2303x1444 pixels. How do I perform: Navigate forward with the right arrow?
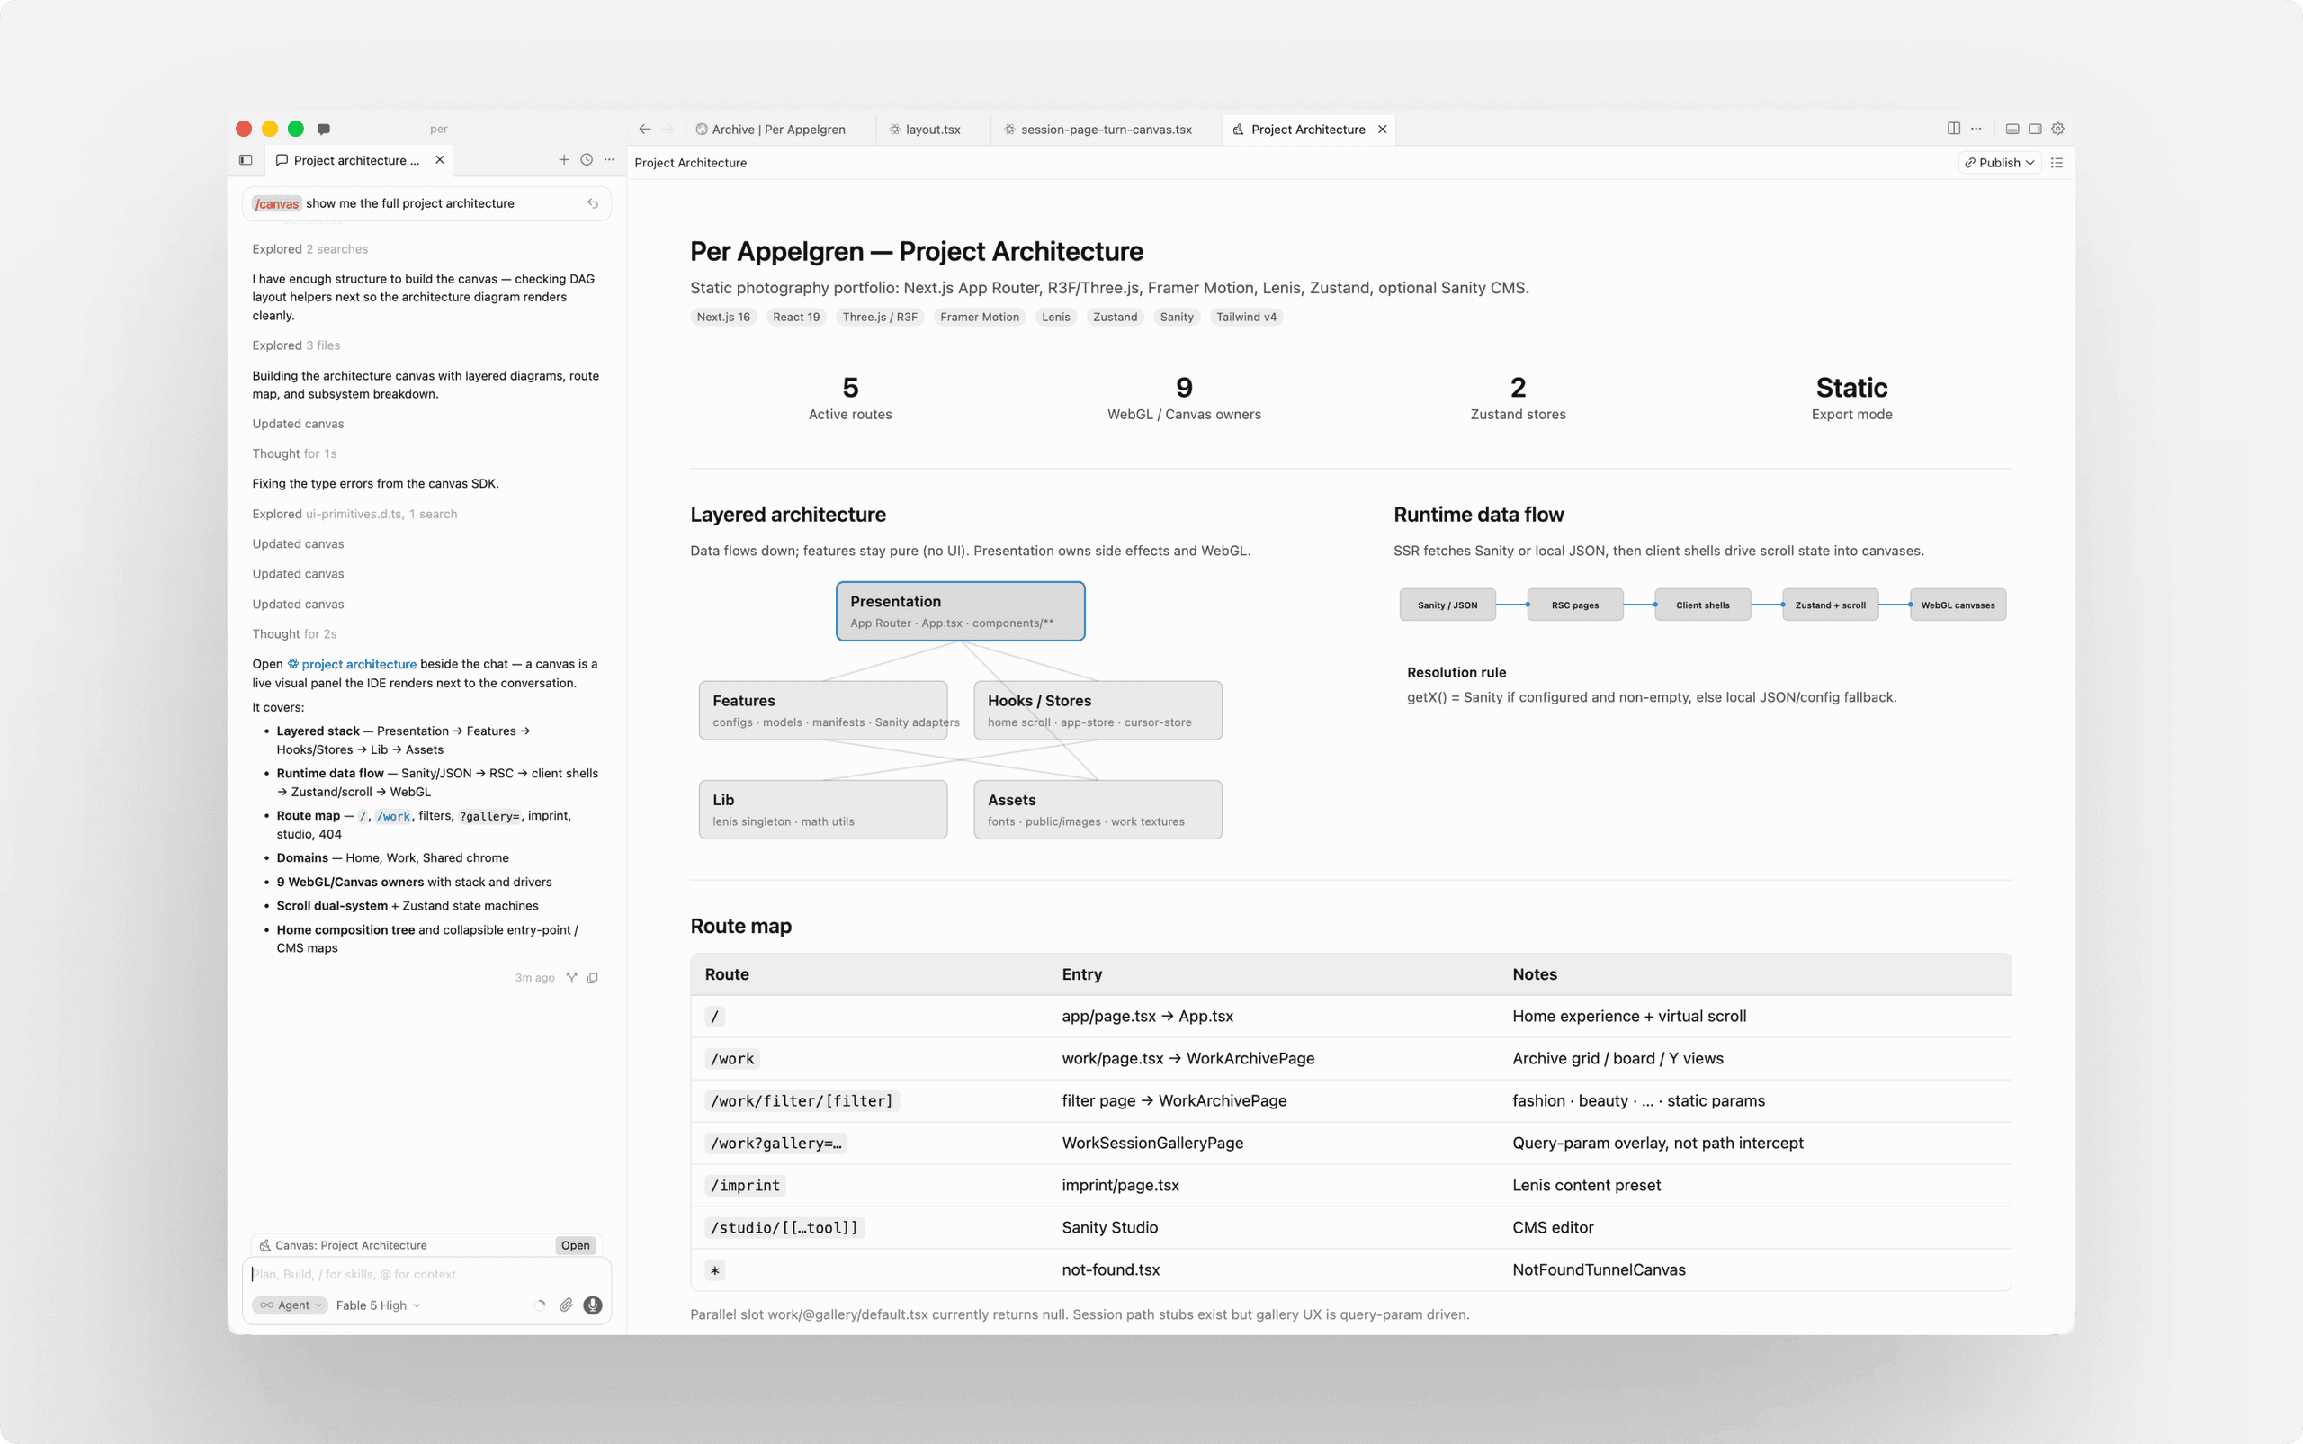(668, 129)
